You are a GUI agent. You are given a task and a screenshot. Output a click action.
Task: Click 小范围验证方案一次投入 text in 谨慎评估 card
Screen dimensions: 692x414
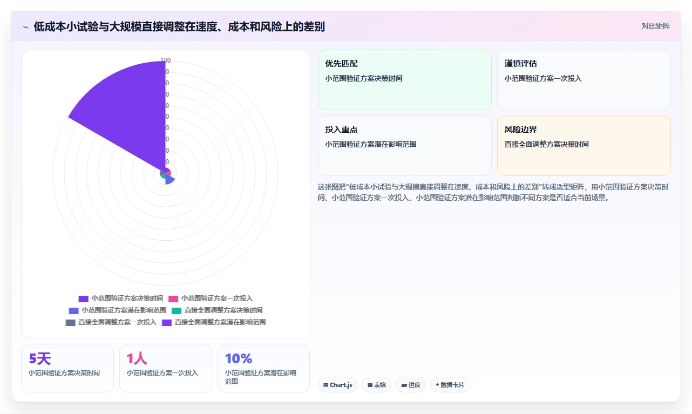point(543,78)
